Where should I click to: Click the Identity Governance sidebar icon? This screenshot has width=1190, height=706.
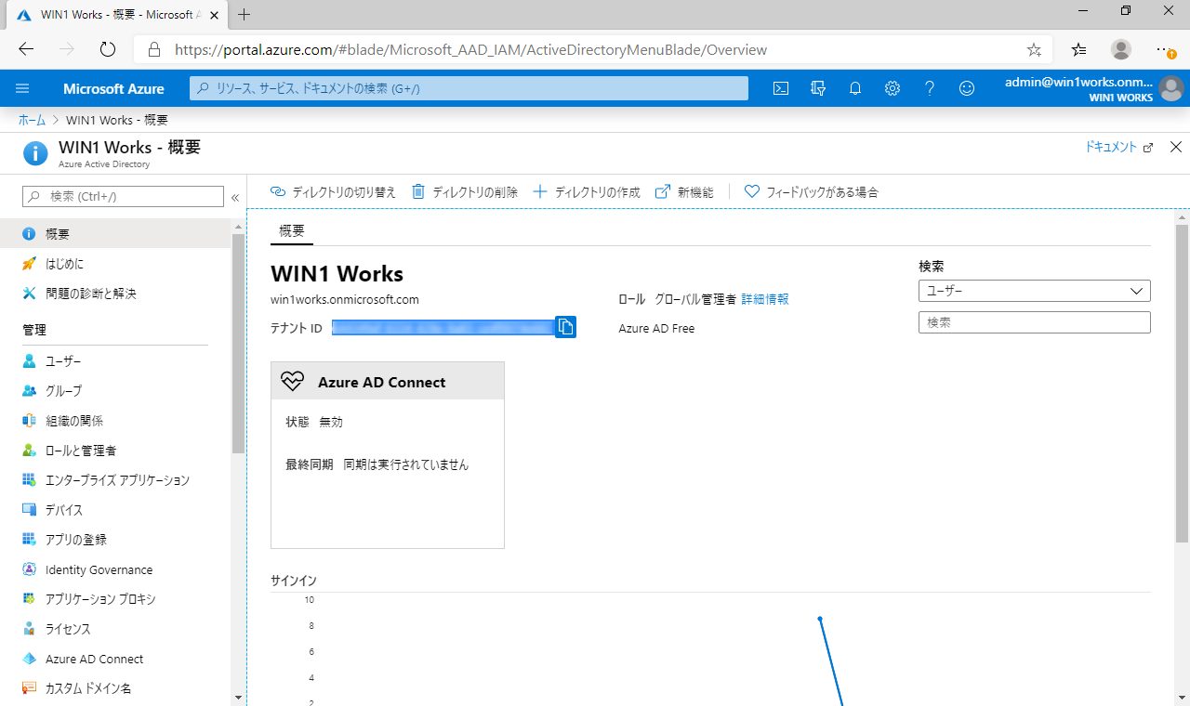click(30, 569)
